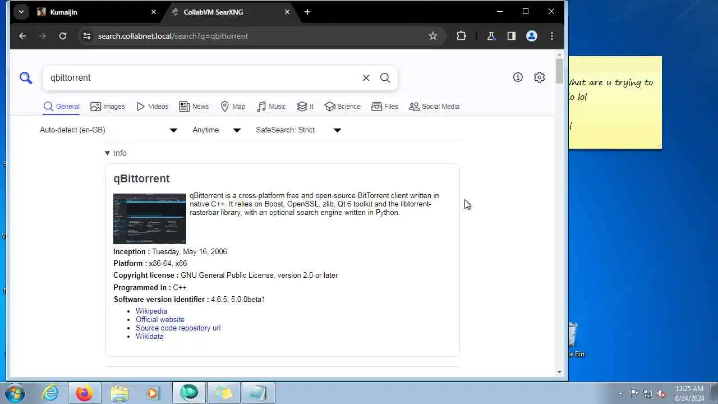Click the yellow sticky note

pos(615,103)
